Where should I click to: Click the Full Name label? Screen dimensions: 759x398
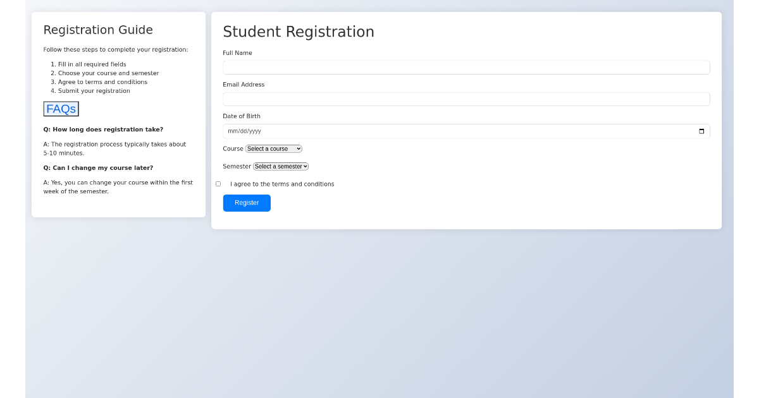pos(237,52)
